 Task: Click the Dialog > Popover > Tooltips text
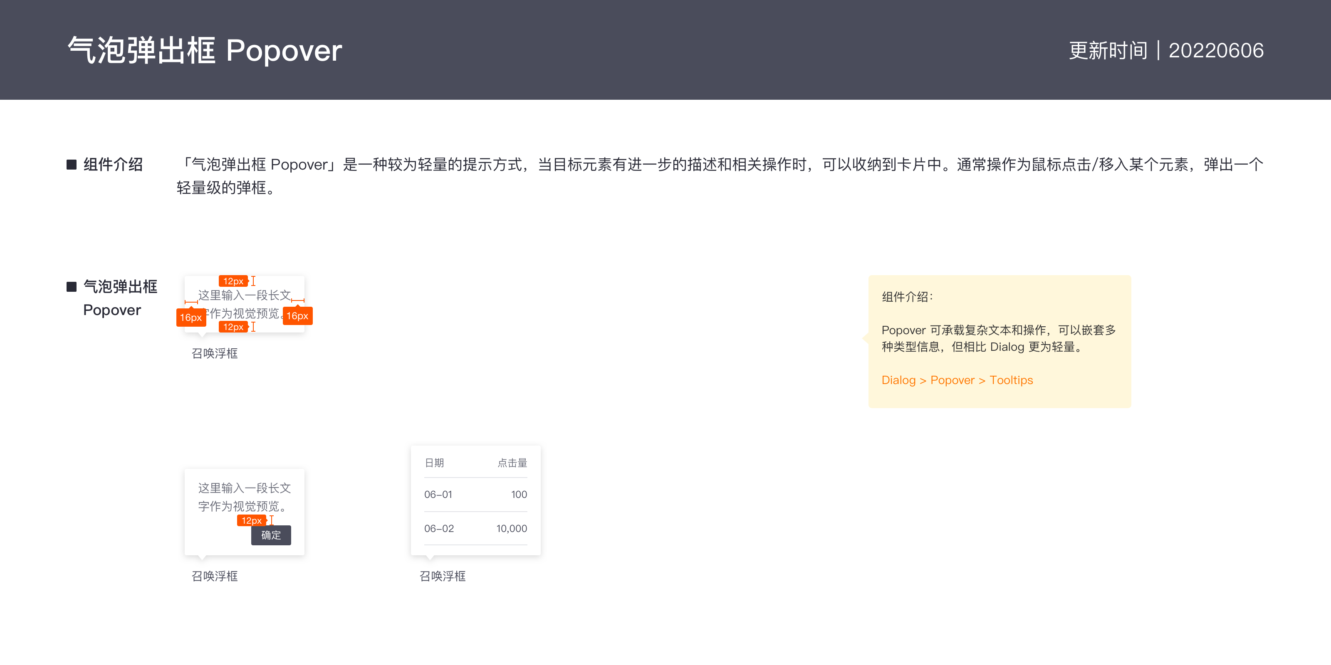tap(957, 380)
